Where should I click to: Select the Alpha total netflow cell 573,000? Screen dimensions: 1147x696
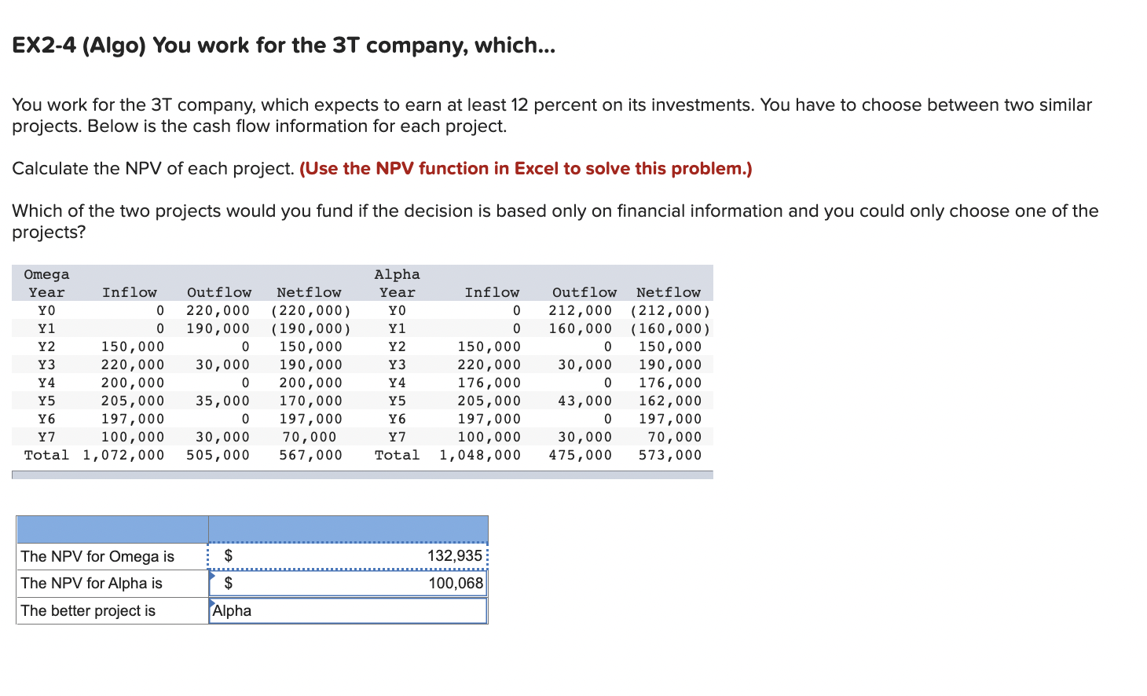point(669,455)
